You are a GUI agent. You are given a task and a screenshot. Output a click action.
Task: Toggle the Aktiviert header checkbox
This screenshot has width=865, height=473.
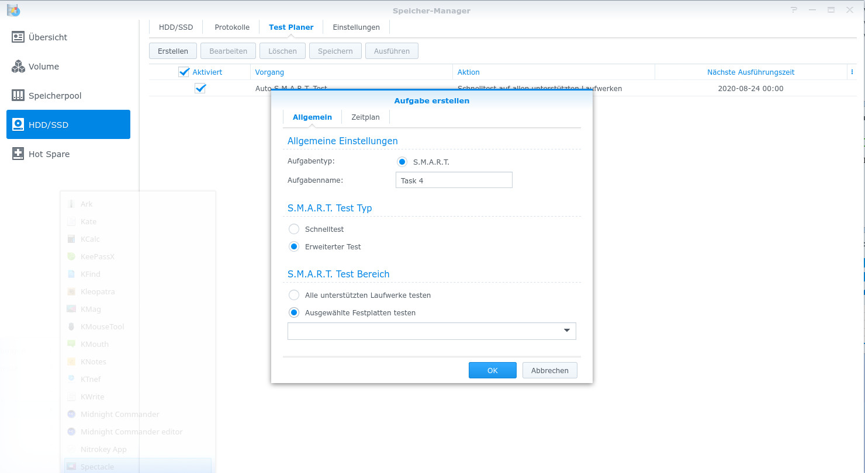184,72
